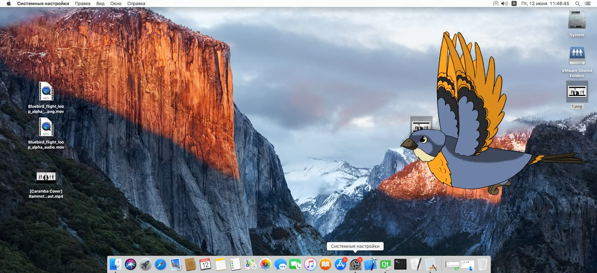
Task: Select the 1.png file on desktop
Action: pyautogui.click(x=577, y=95)
